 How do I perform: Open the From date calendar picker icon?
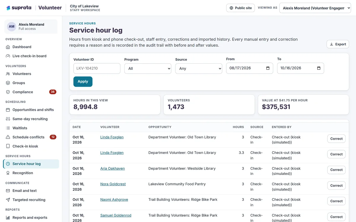point(268,68)
